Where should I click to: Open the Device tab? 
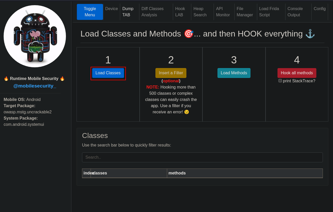point(112,9)
